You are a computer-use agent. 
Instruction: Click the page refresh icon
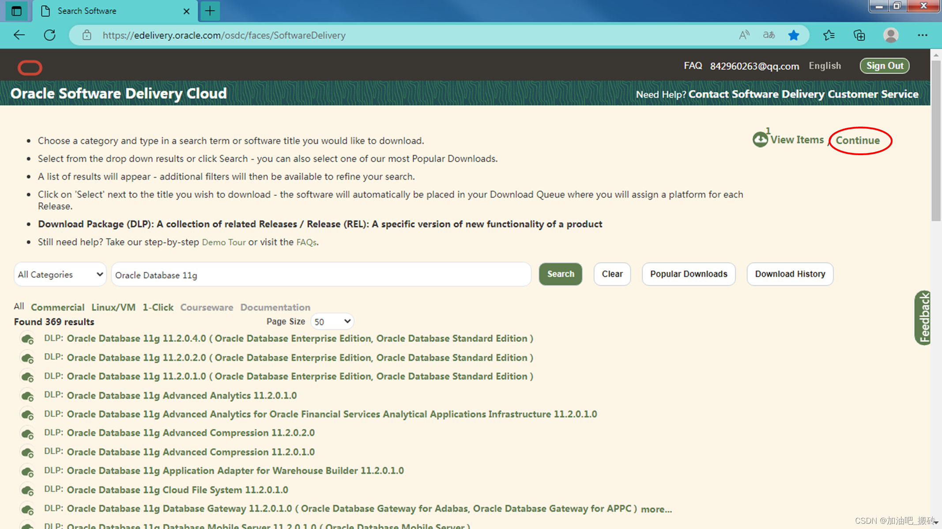pyautogui.click(x=49, y=35)
